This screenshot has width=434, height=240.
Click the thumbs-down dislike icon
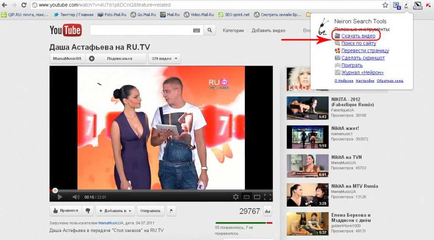click(x=88, y=211)
